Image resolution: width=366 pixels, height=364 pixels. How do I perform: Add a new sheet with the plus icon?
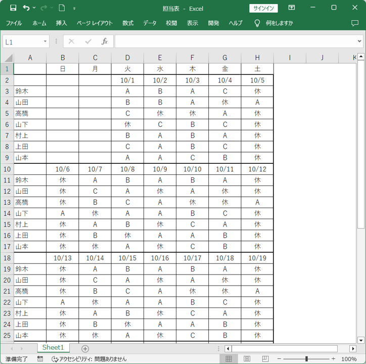[85, 349]
